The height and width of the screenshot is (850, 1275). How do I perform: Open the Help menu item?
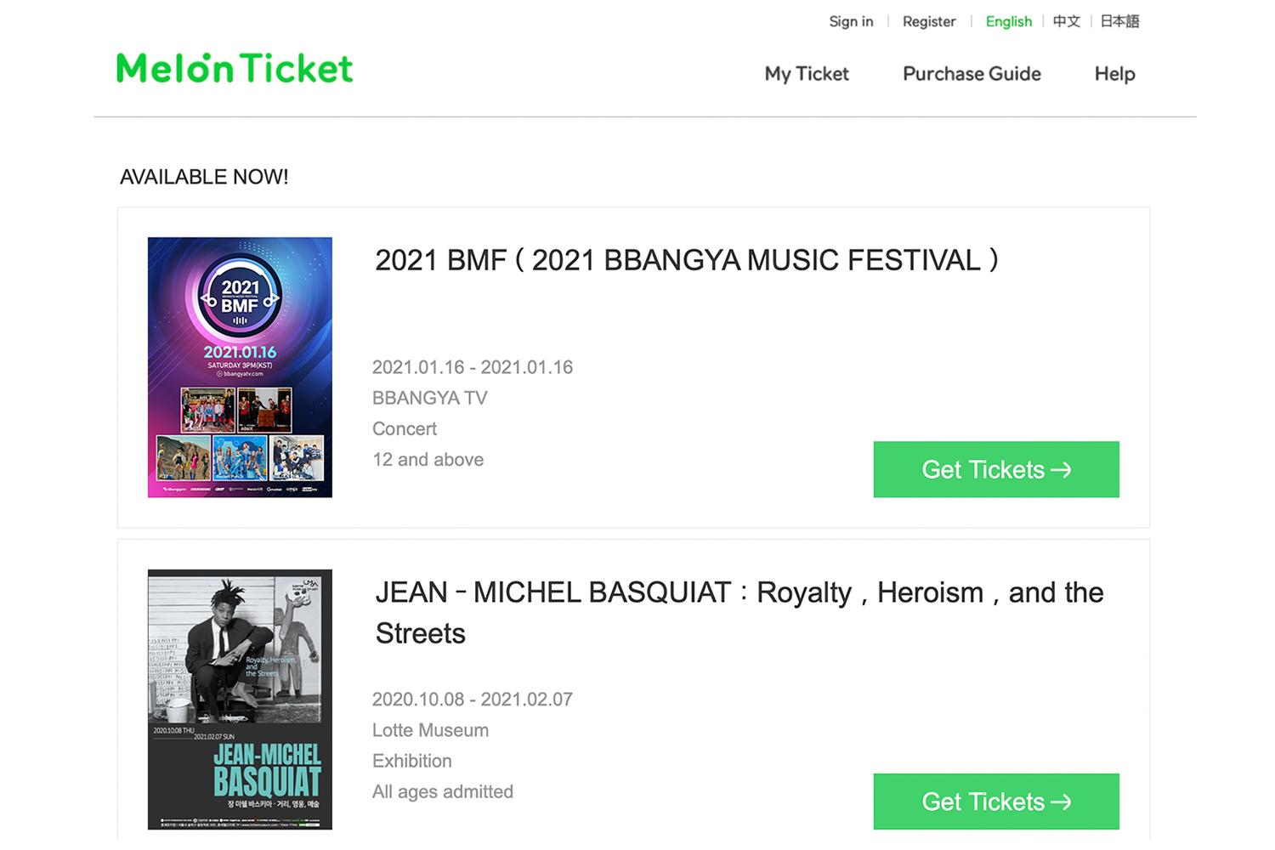click(1114, 74)
